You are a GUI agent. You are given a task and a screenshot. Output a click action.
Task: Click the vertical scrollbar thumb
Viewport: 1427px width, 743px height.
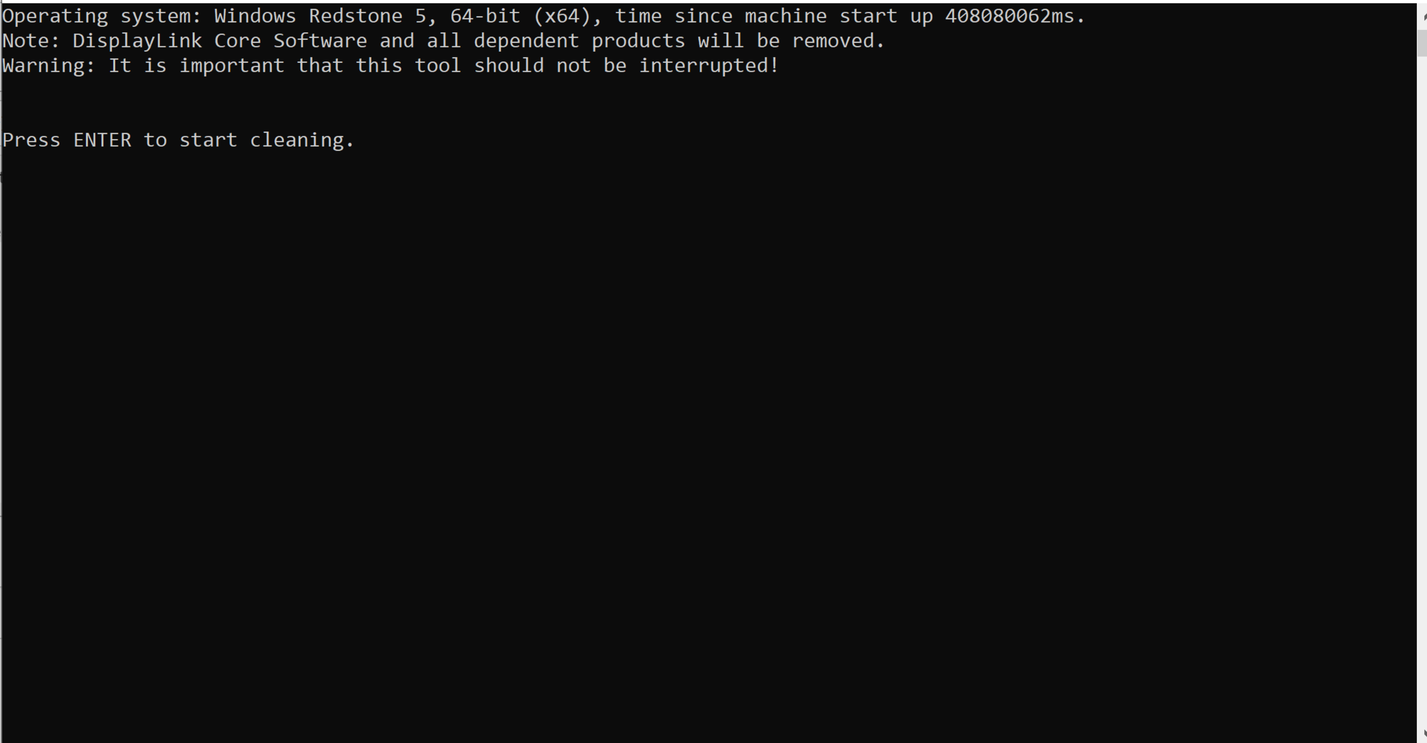click(1422, 43)
